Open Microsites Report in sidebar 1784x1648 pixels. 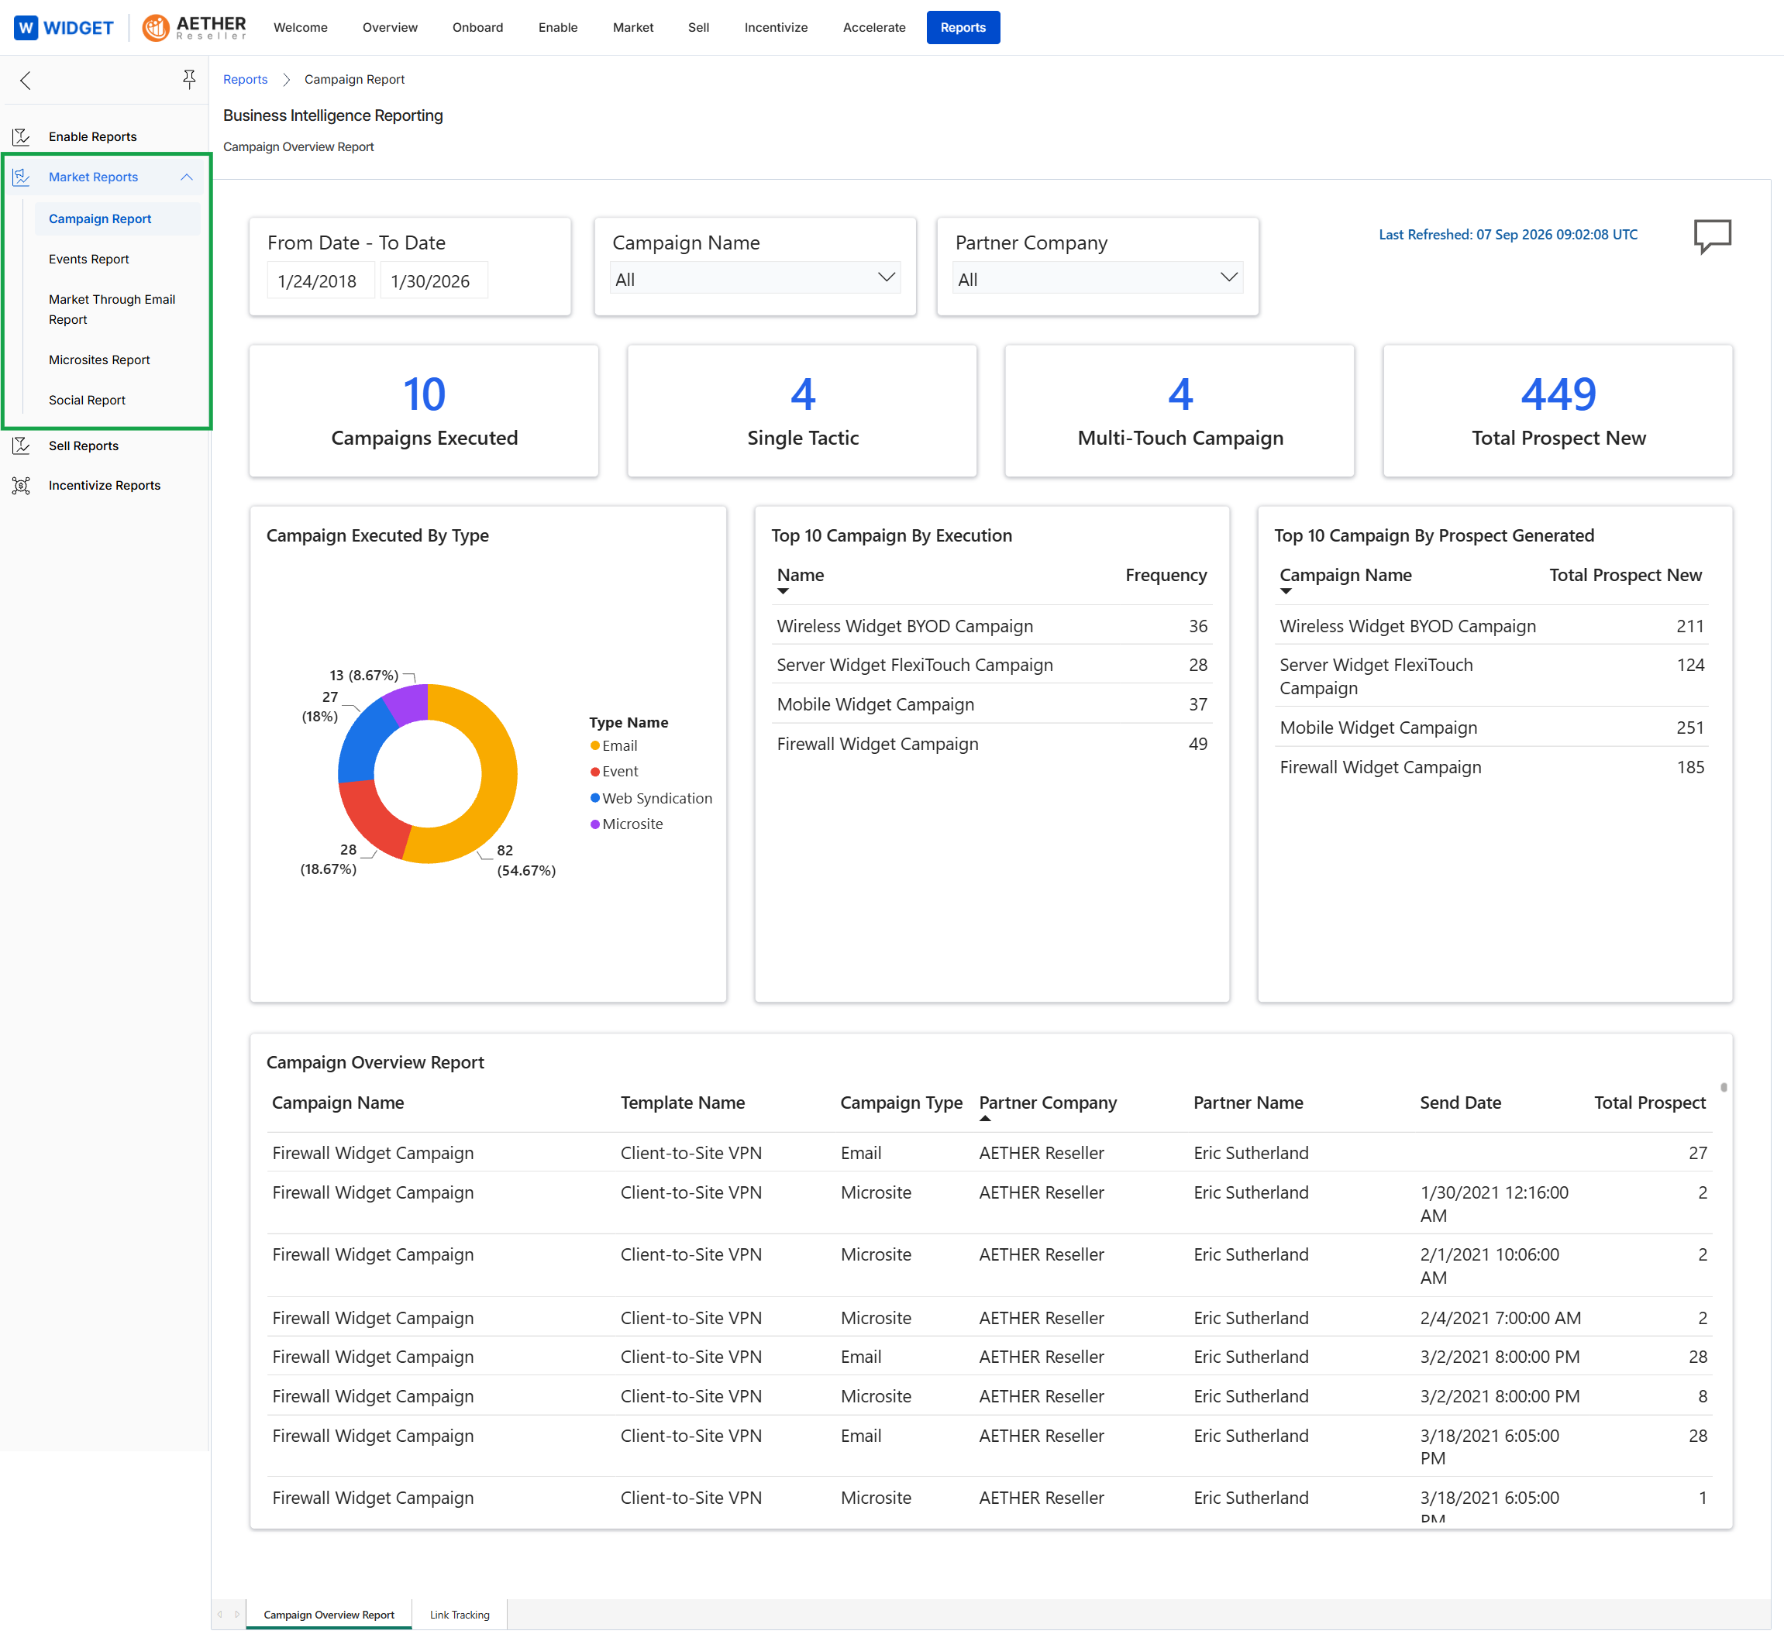(x=99, y=360)
